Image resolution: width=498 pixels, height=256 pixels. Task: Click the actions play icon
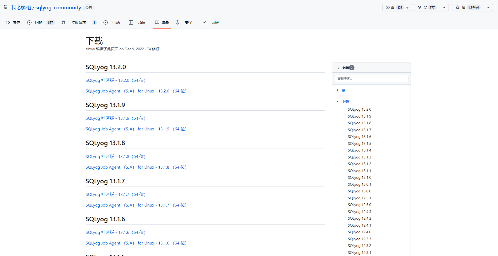click(106, 22)
